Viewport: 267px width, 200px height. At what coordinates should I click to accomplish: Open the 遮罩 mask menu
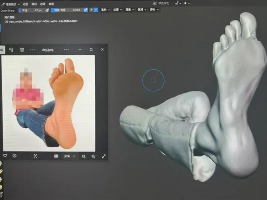42,4
